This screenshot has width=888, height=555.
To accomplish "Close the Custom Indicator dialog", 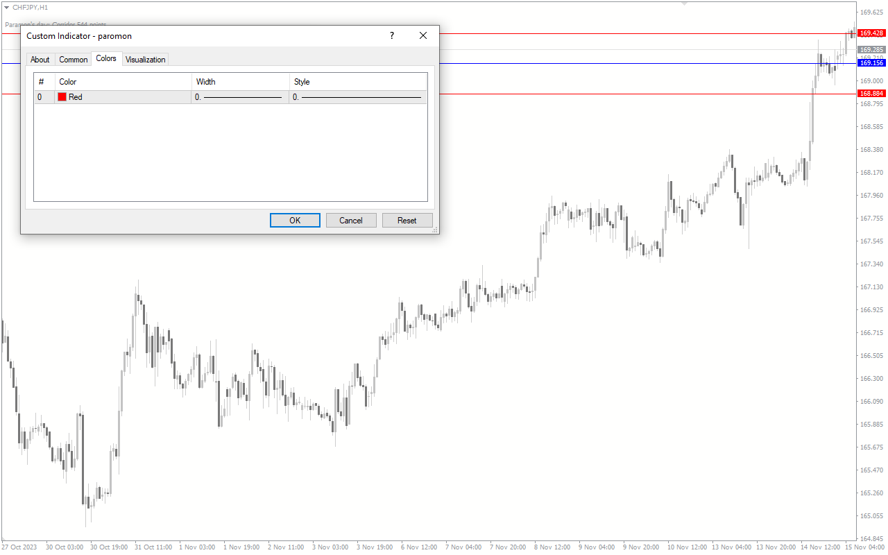I will coord(423,35).
